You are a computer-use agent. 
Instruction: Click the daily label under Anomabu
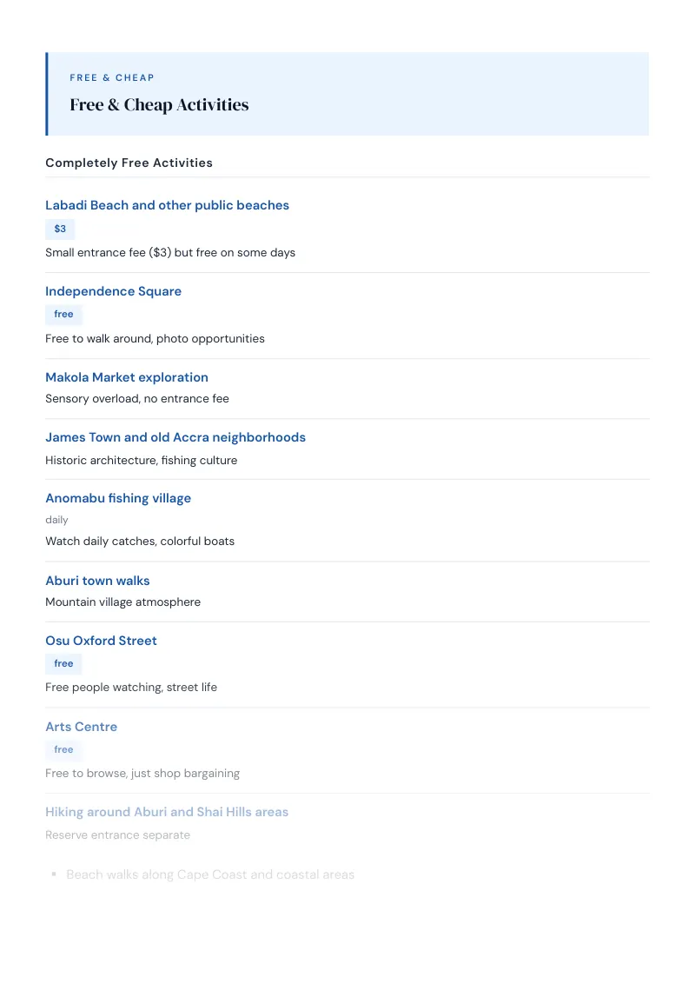pos(56,520)
